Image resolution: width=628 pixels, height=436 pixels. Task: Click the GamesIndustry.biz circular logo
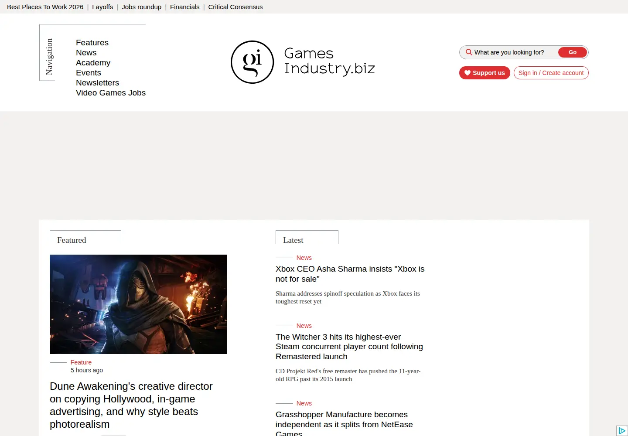point(252,62)
